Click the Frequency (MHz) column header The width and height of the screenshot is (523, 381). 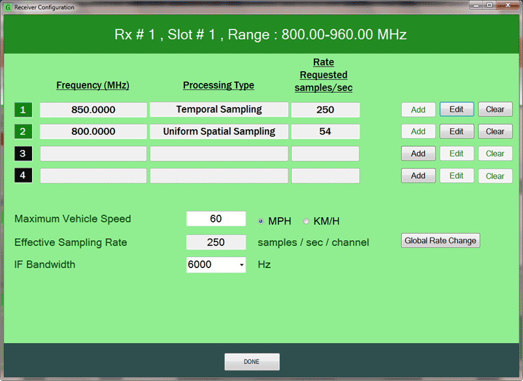click(x=92, y=85)
